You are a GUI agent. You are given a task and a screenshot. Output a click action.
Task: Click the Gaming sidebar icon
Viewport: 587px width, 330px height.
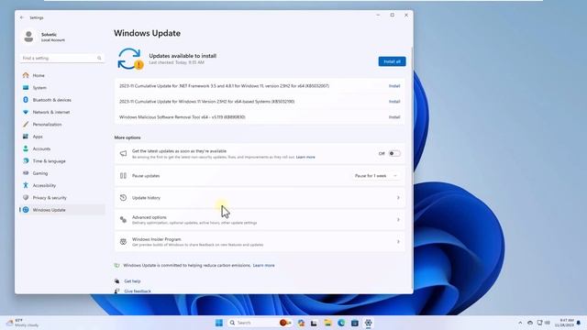[26, 173]
